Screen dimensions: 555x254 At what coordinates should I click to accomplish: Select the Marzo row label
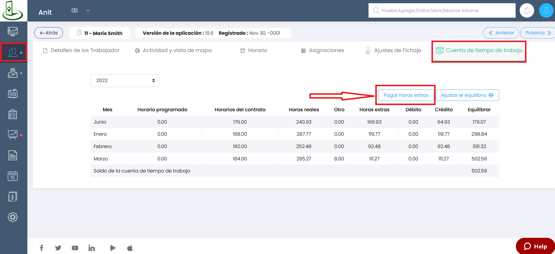pos(101,159)
